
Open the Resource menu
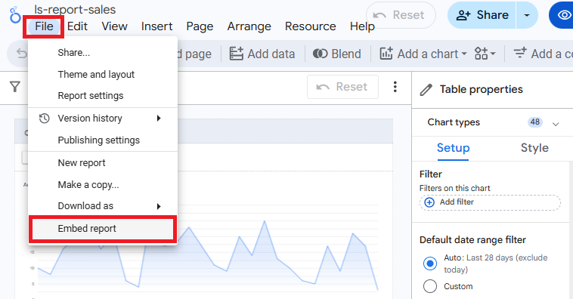click(310, 26)
